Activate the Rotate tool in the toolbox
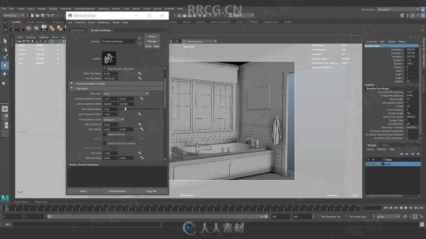426x239 pixels. [x=5, y=74]
